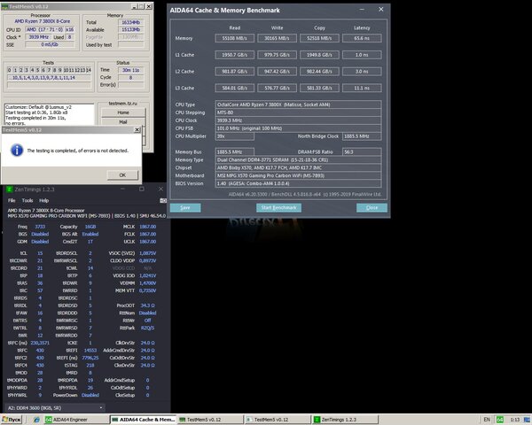Click the VDIMM 1,4700V value
The image size is (532, 425).
(147, 283)
